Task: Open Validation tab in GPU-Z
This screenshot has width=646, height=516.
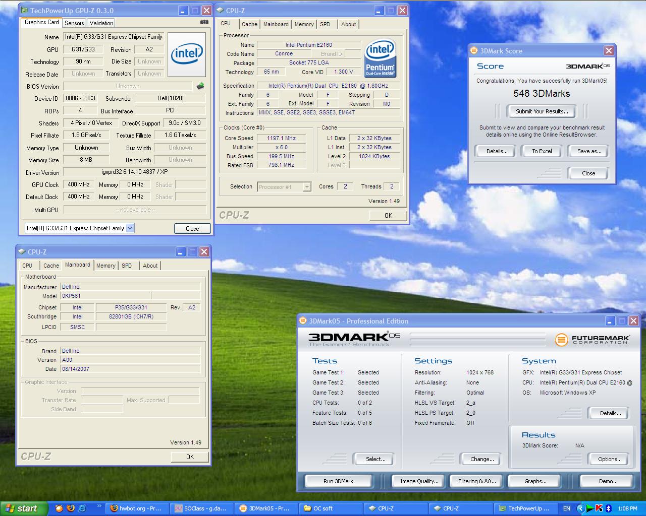Action: (x=101, y=23)
